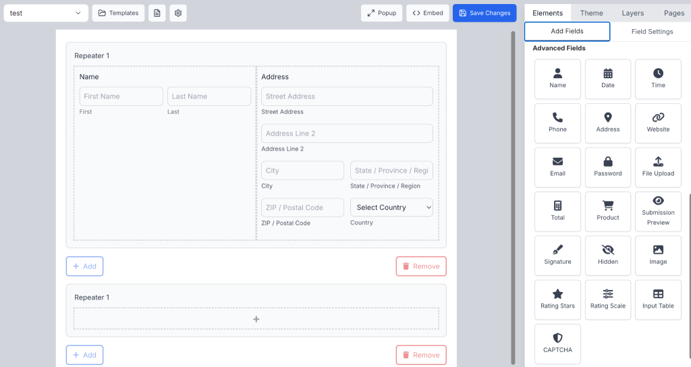691x367 pixels.
Task: Click the document icon next to Templates
Action: [157, 13]
